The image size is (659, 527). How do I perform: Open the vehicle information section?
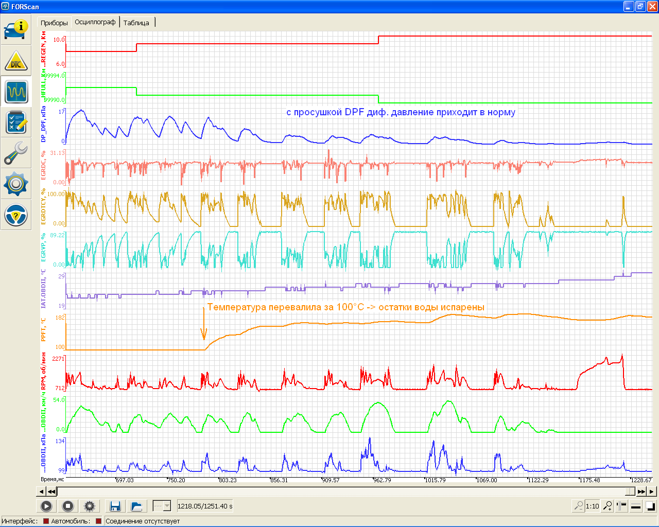click(15, 30)
